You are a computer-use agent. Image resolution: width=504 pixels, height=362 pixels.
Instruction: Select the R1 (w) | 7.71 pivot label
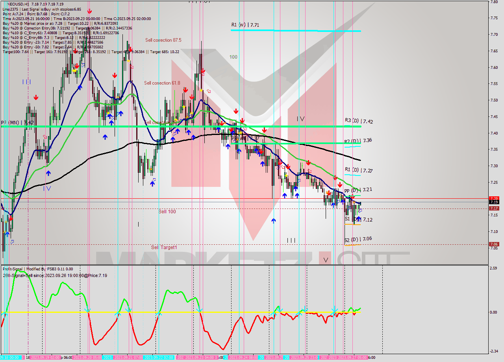point(245,25)
